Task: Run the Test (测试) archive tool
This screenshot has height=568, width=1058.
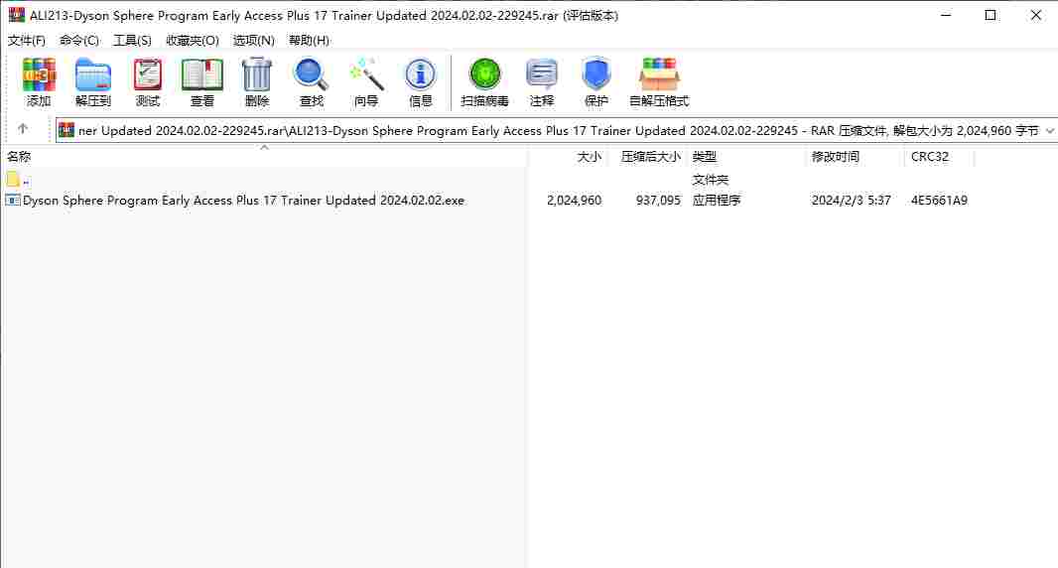Action: 148,82
